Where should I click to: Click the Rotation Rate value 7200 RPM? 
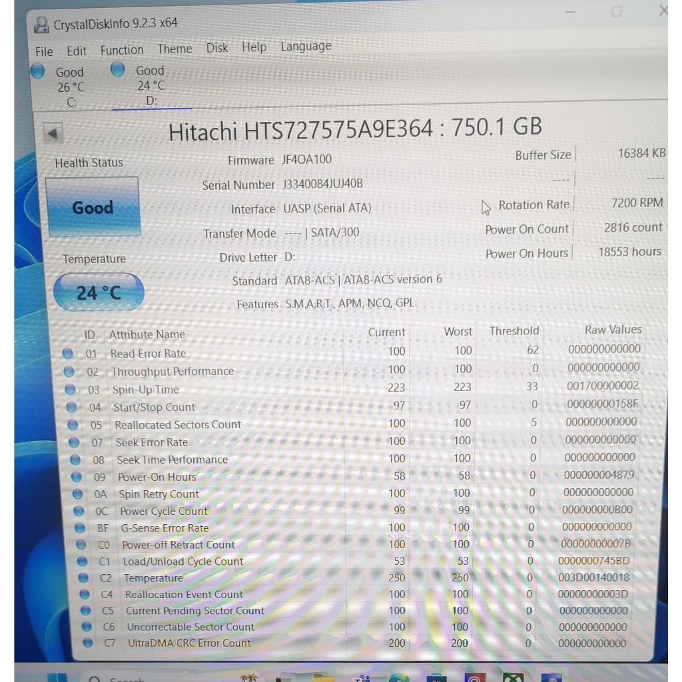[637, 202]
